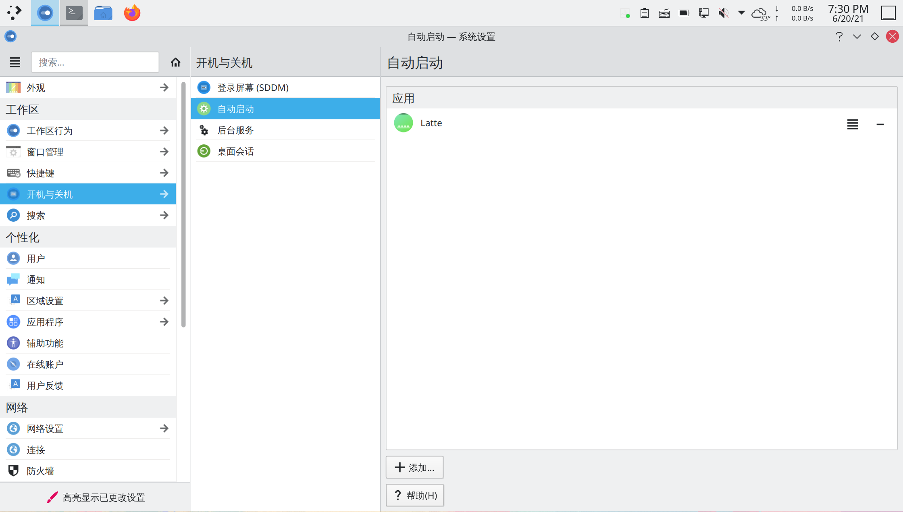This screenshot has height=512, width=903.
Task: Click the window help question mark icon
Action: point(839,37)
